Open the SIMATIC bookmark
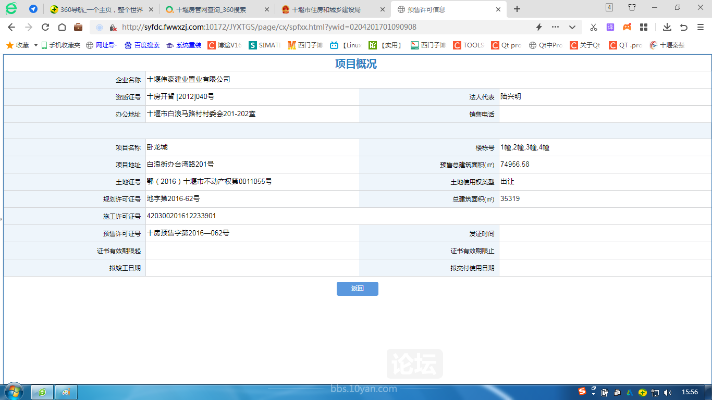Image resolution: width=712 pixels, height=400 pixels. [x=265, y=45]
